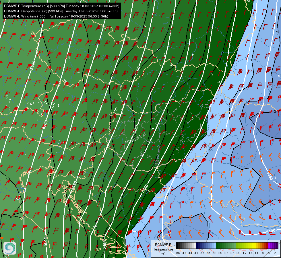This screenshot has width=281, height=258.
Task: Click the -35 legend tick value
Action: coord(208,253)
